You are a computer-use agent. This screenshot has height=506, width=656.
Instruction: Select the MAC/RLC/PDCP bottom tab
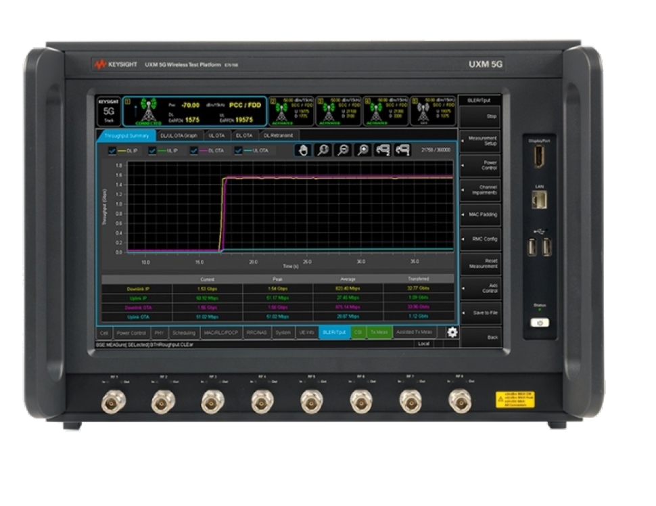click(x=221, y=333)
